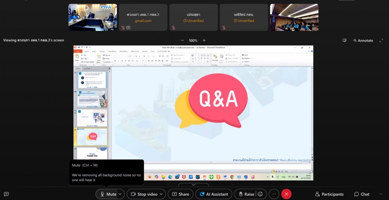The height and width of the screenshot is (200, 389).
Task: Mute the microphone
Action: (x=107, y=194)
